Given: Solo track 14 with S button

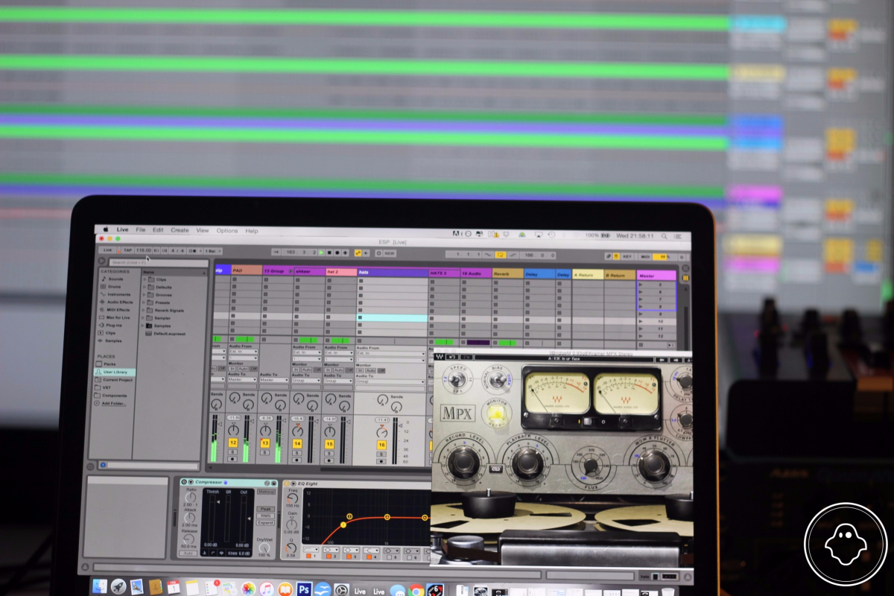Looking at the screenshot, I should pos(297,453).
